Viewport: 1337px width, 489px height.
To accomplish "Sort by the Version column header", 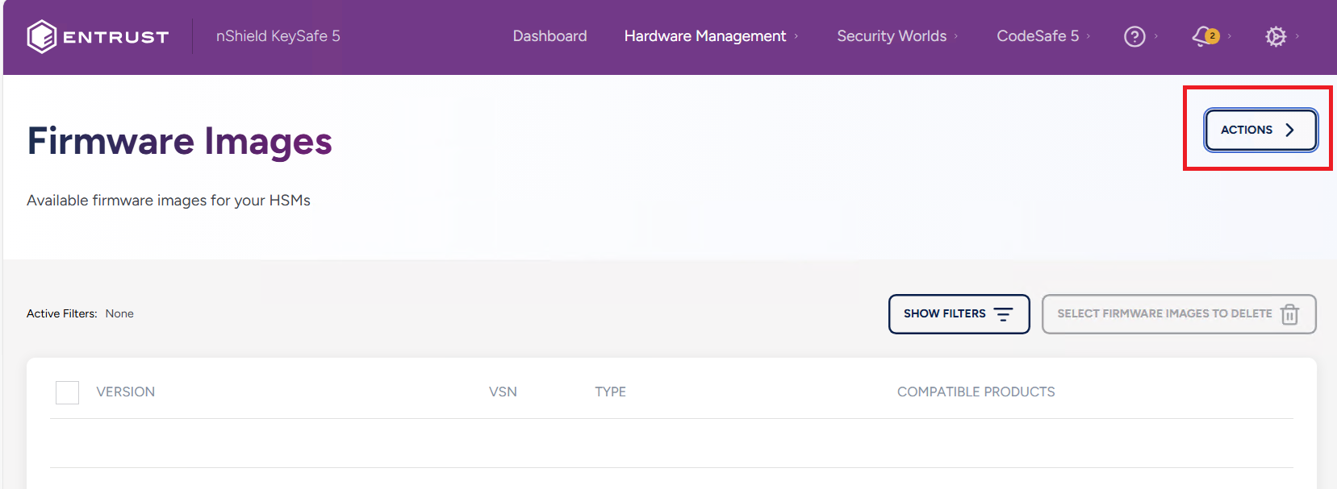I will pos(125,392).
